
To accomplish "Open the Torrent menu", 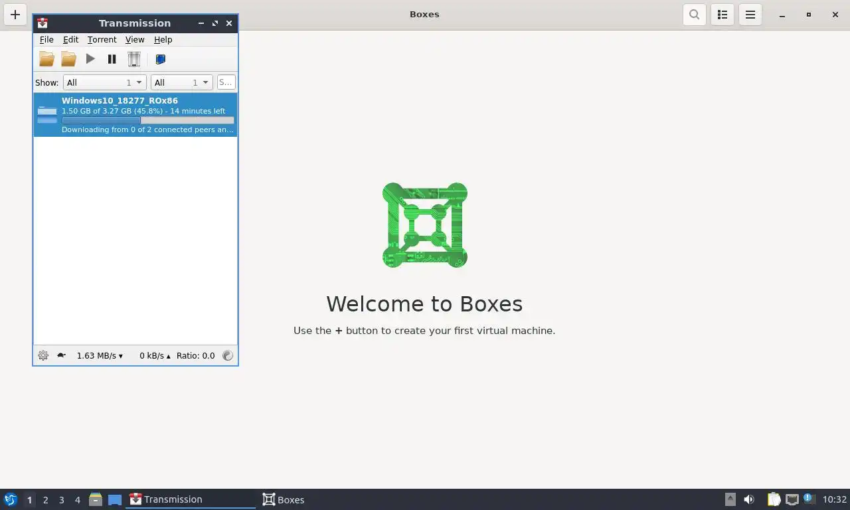I will pyautogui.click(x=102, y=40).
